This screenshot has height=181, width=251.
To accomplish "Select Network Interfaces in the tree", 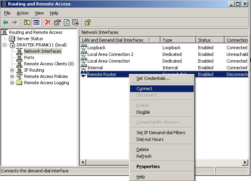I will click(x=43, y=51).
